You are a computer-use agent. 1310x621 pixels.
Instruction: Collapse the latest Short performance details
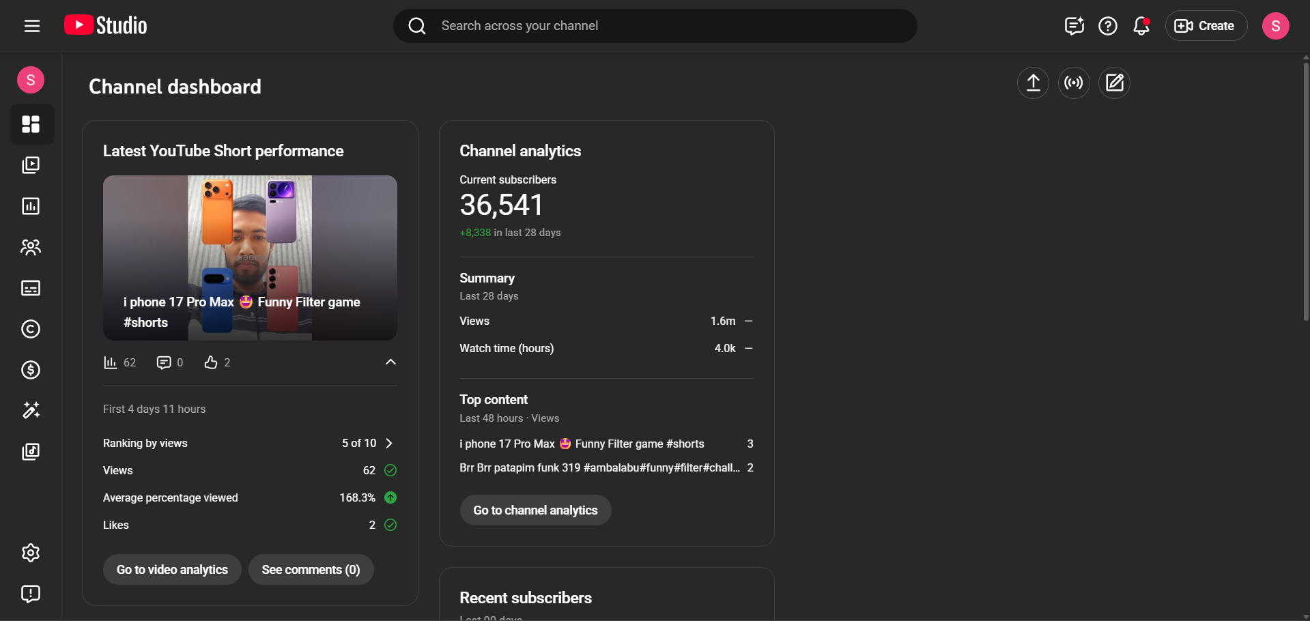(390, 362)
